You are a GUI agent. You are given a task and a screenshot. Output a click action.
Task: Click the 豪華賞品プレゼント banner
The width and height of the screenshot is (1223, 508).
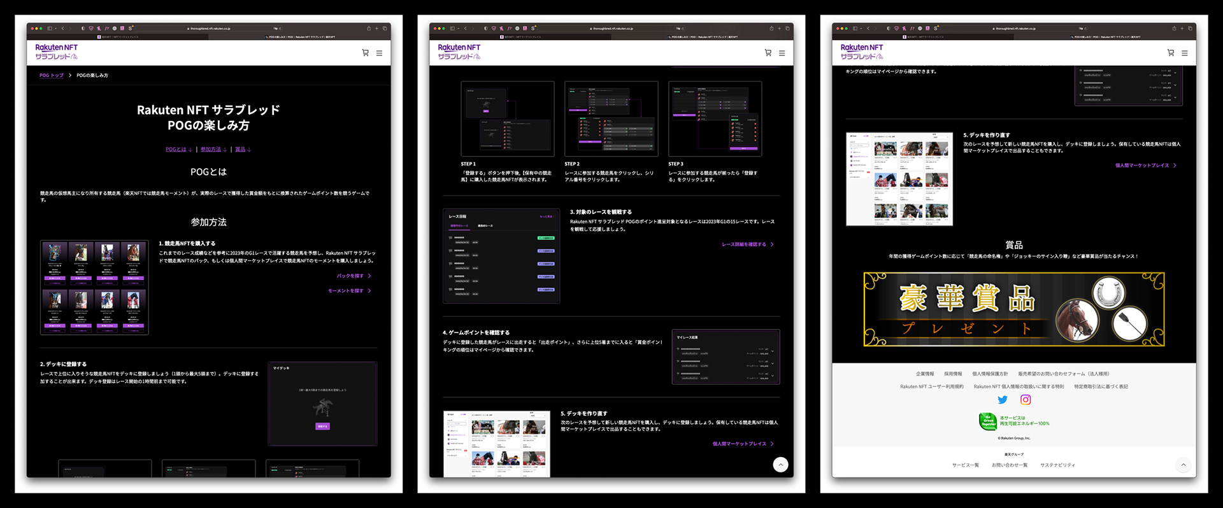[1014, 309]
